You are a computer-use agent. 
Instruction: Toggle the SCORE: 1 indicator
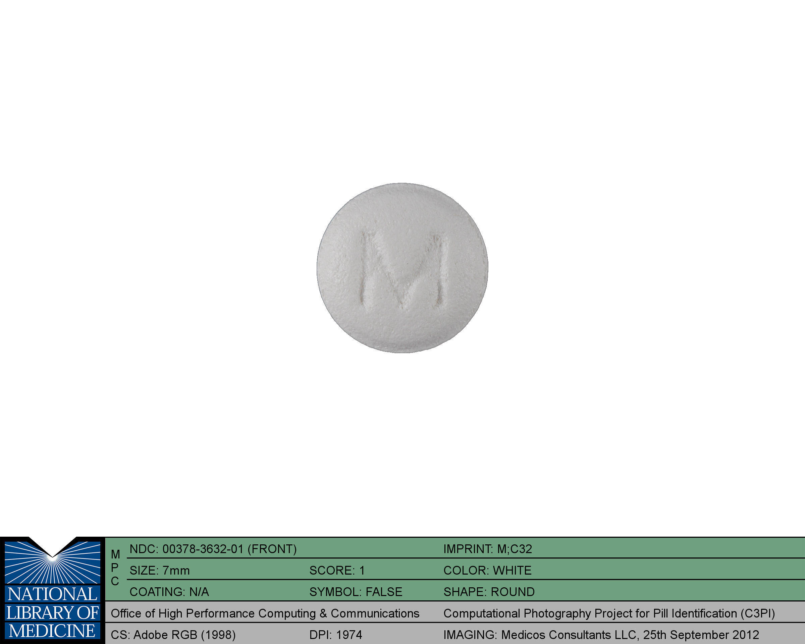click(x=338, y=571)
